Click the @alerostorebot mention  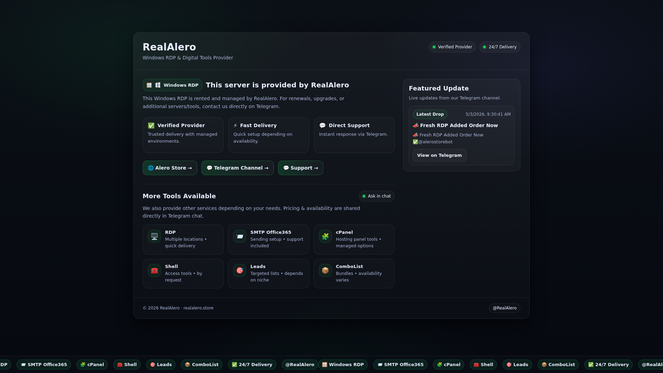[x=435, y=142]
